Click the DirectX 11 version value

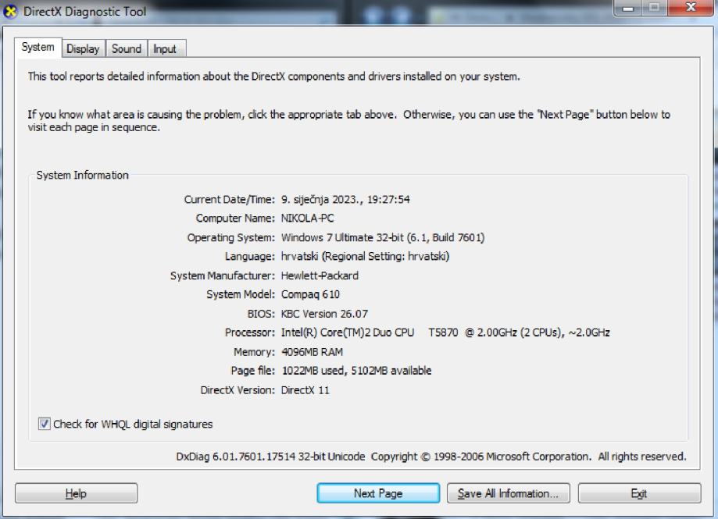pyautogui.click(x=305, y=390)
